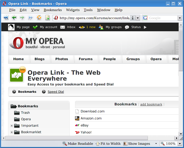Click the arrow bullet beside Bookmarks
Viewport: 184px width, 148px height.
pyautogui.click(x=14, y=92)
